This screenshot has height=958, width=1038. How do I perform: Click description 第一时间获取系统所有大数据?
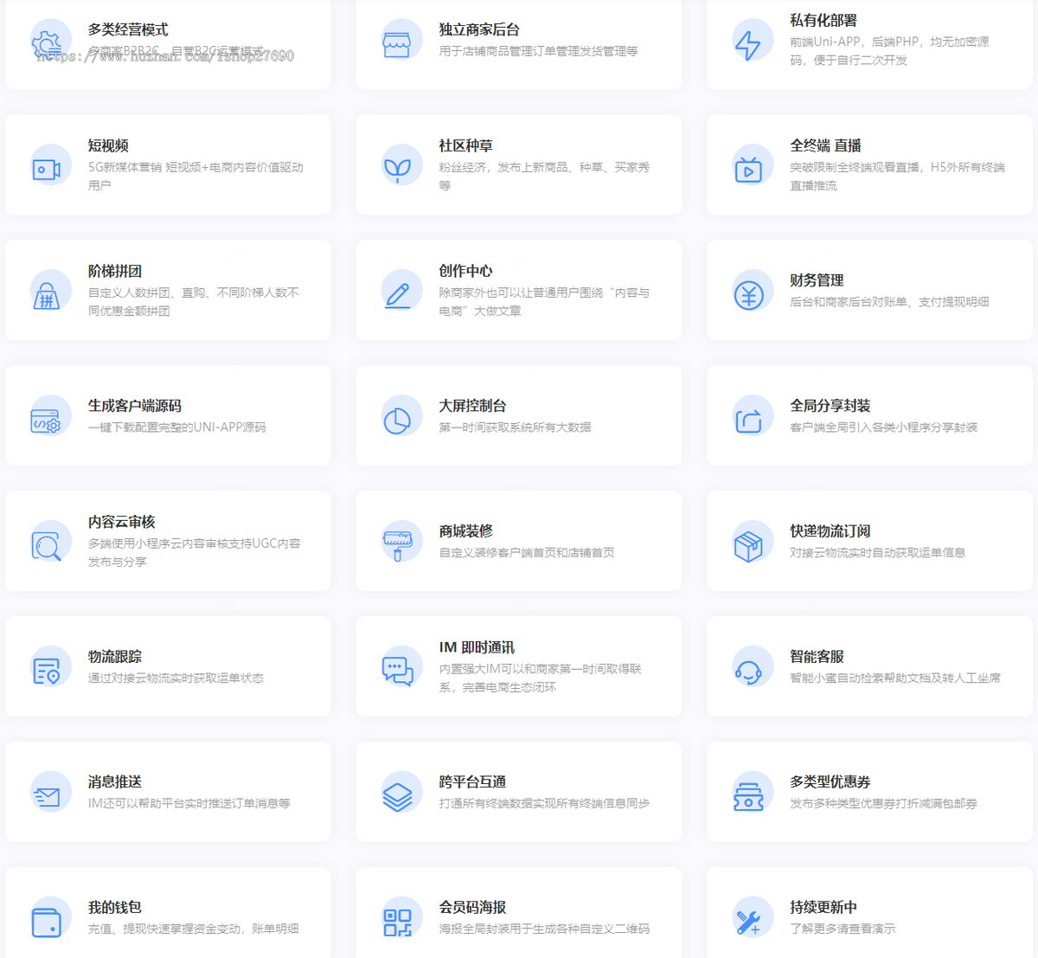pyautogui.click(x=515, y=428)
